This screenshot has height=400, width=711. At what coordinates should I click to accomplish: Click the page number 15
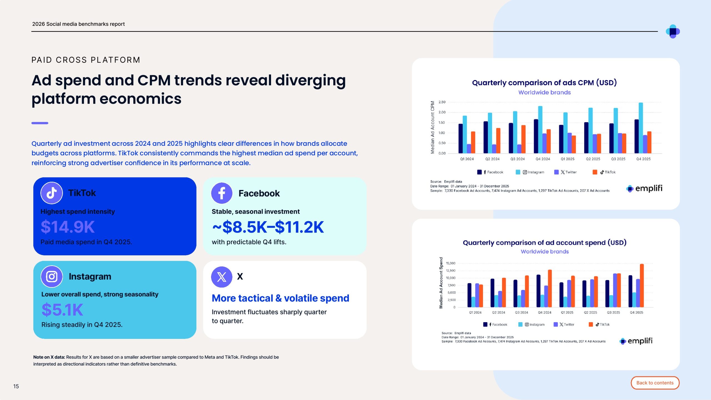point(16,386)
